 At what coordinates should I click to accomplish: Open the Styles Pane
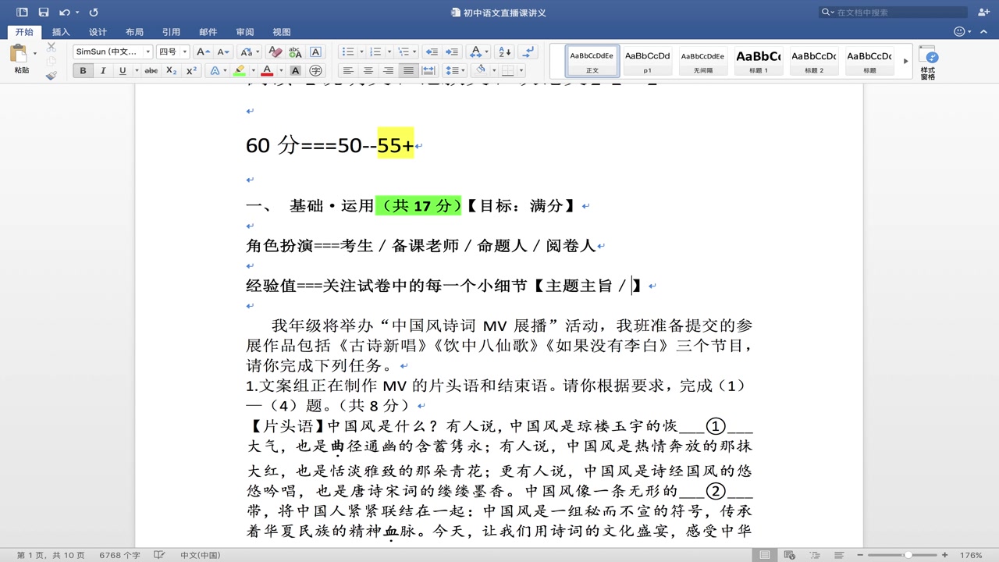click(x=927, y=62)
